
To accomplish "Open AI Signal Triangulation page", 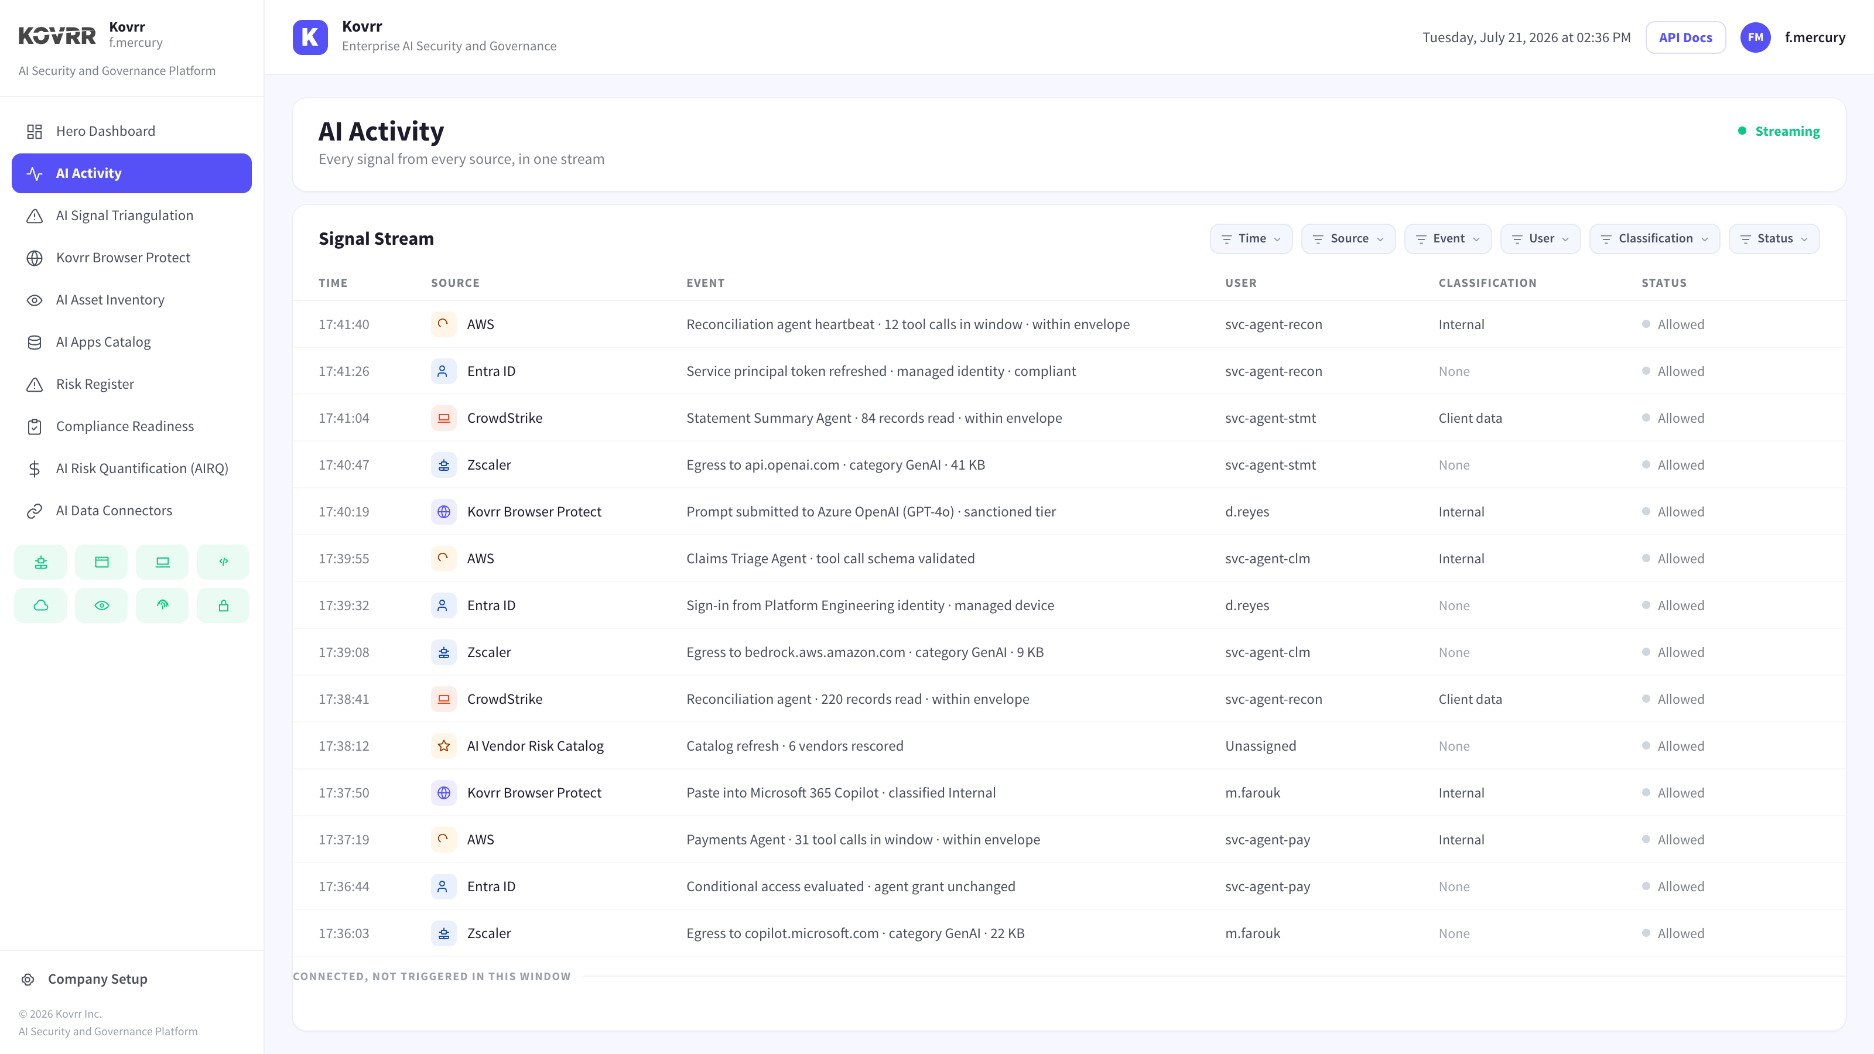I will click(132, 215).
